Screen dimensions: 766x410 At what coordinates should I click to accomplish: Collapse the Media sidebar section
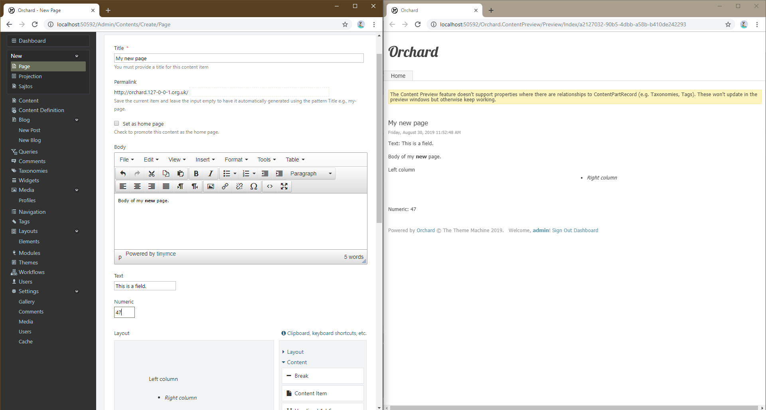[77, 190]
